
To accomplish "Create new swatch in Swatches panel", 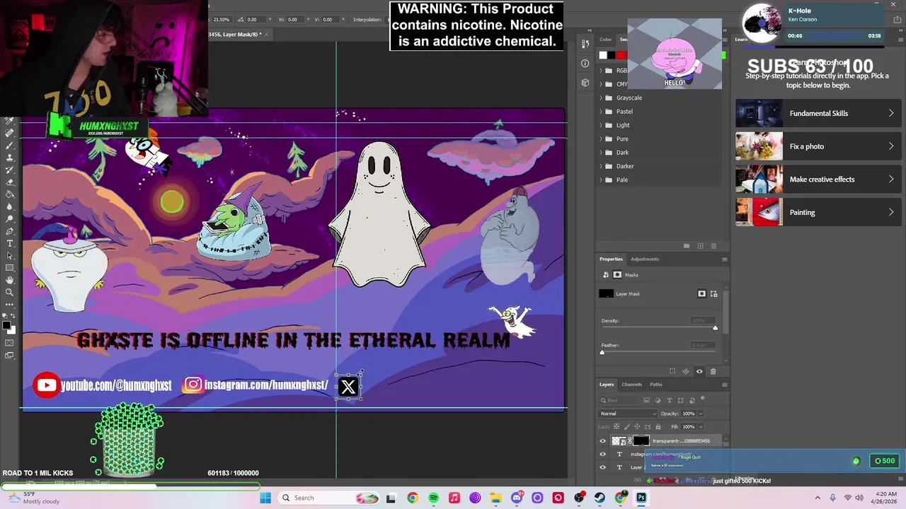I will [x=700, y=245].
